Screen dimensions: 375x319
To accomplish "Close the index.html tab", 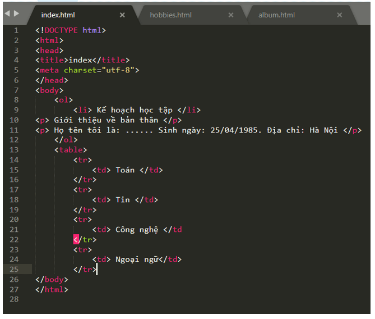I will (x=123, y=15).
